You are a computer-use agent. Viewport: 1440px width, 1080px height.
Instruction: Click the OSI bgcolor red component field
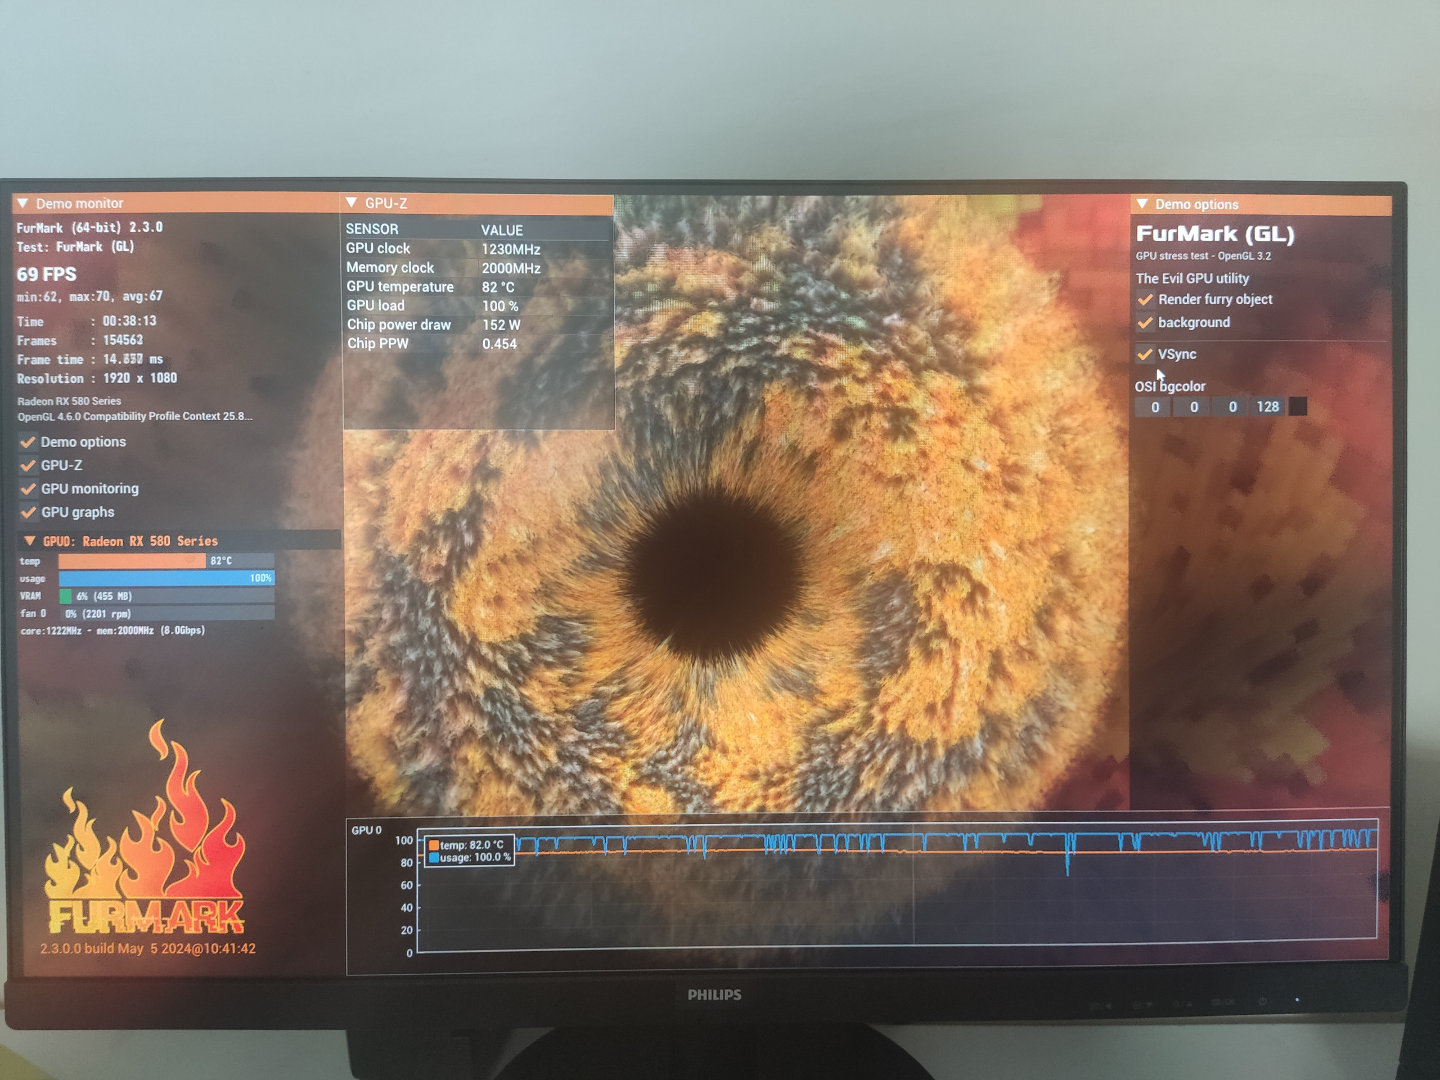point(1154,407)
